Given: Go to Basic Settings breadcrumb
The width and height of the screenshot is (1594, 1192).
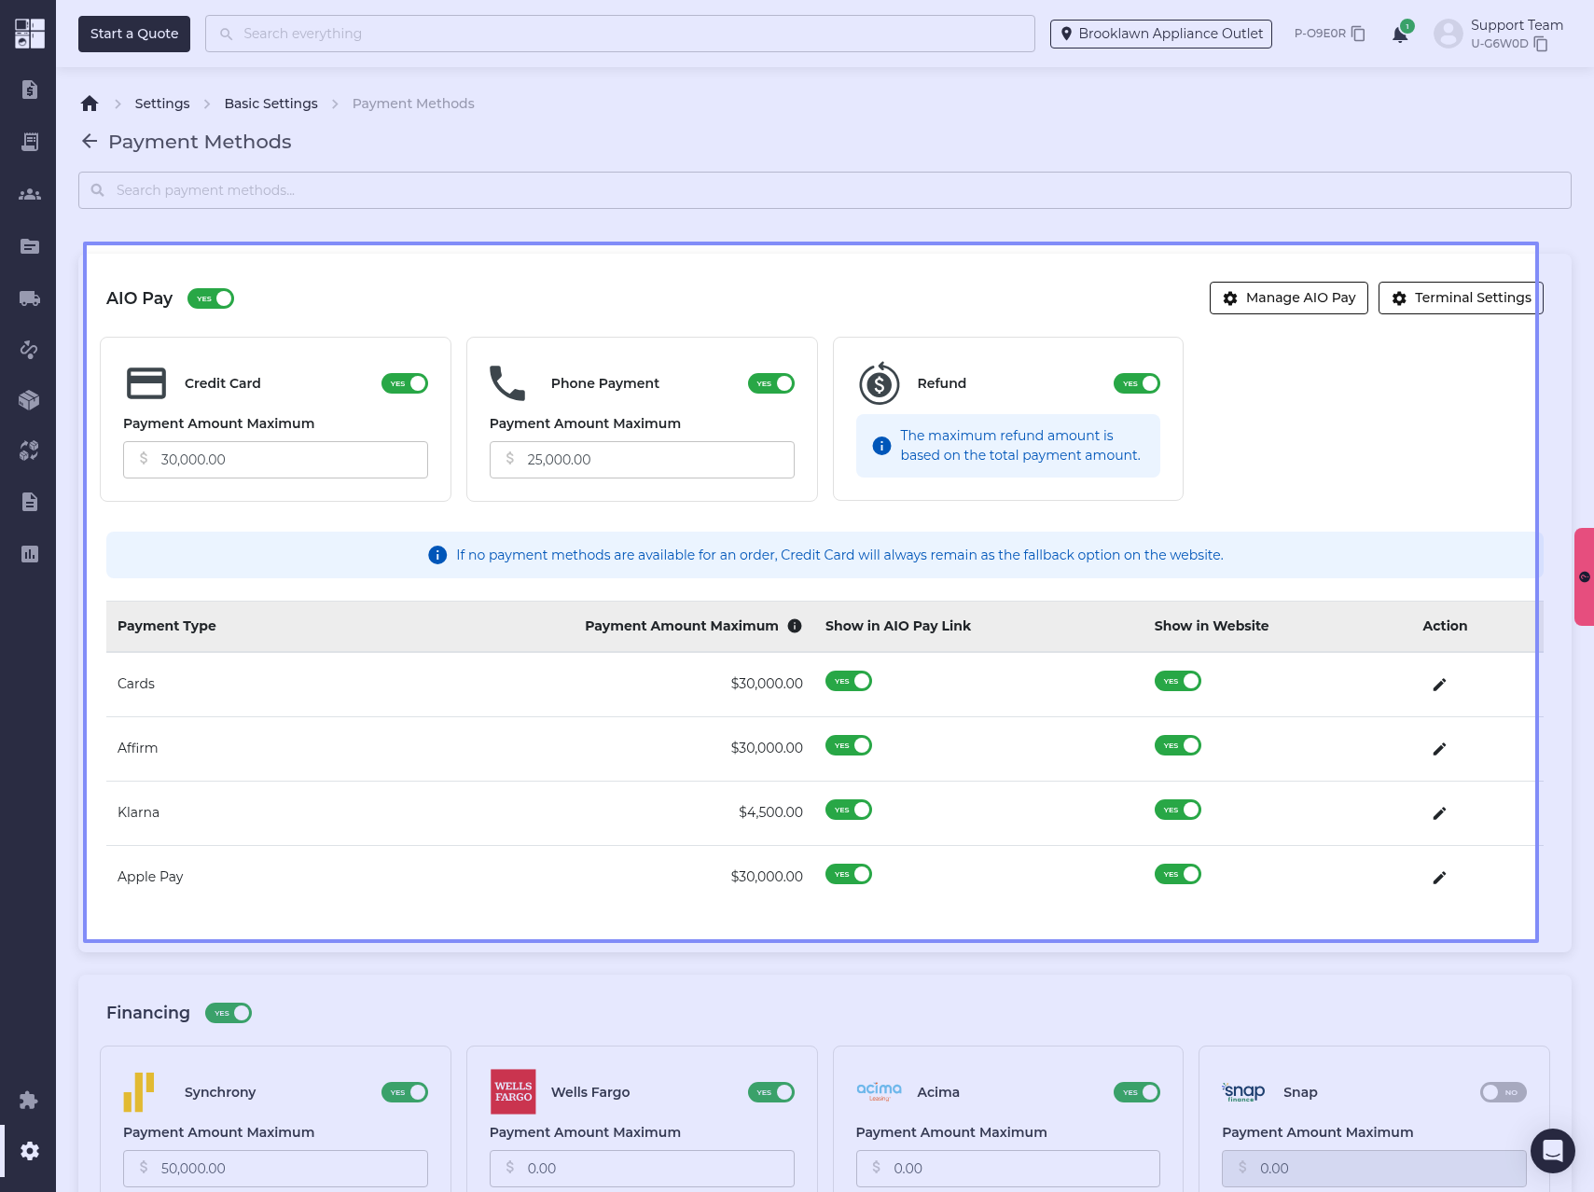Looking at the screenshot, I should pos(270,104).
